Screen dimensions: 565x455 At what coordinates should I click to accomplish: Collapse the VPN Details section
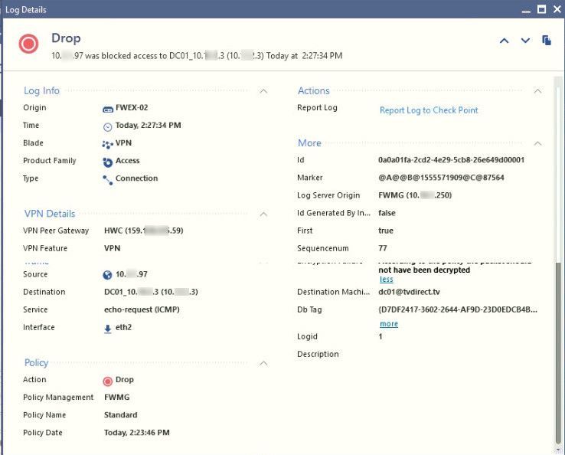(x=263, y=214)
